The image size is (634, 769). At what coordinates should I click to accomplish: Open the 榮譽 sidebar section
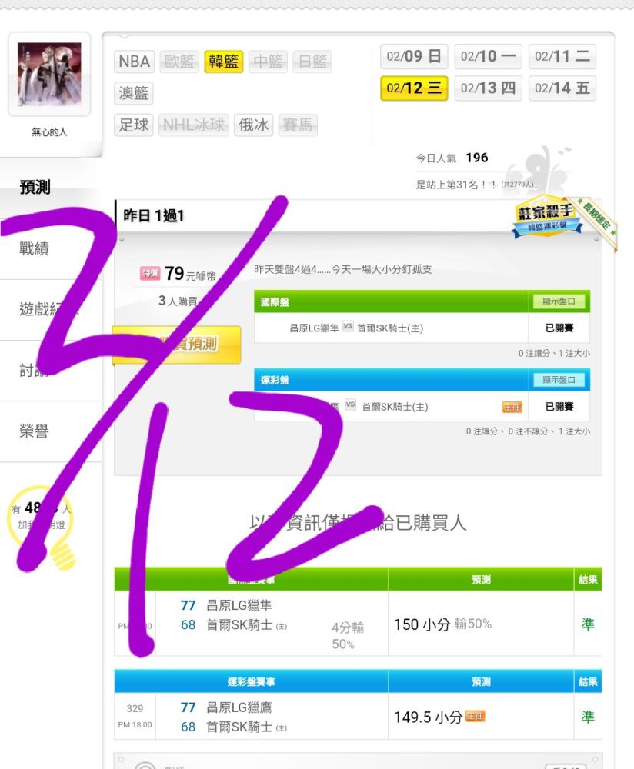click(35, 431)
